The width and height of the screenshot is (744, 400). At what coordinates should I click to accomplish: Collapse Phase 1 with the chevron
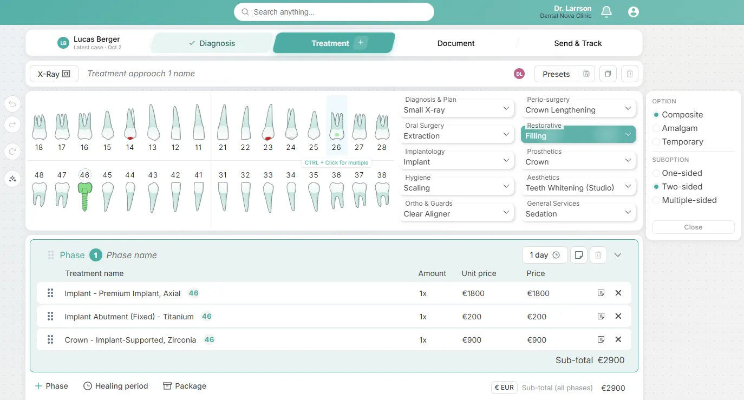pyautogui.click(x=618, y=255)
